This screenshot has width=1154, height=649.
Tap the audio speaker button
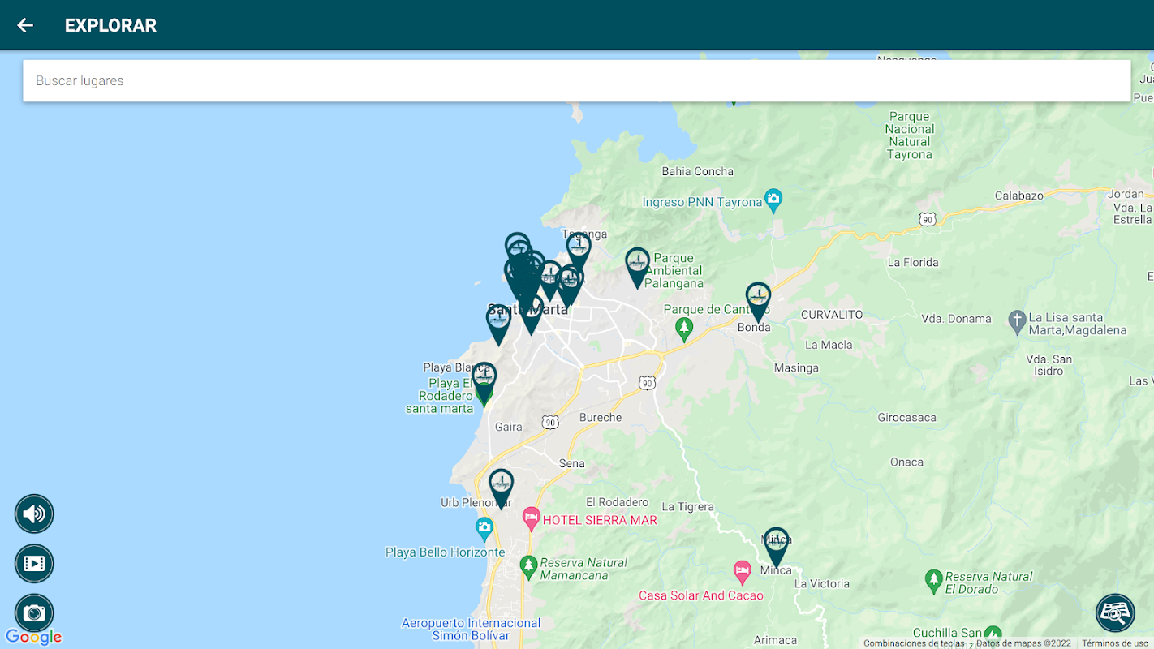[34, 514]
